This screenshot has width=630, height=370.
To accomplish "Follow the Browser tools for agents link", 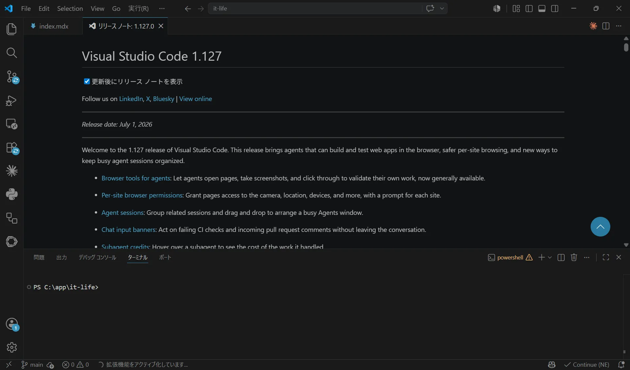I will pos(136,178).
